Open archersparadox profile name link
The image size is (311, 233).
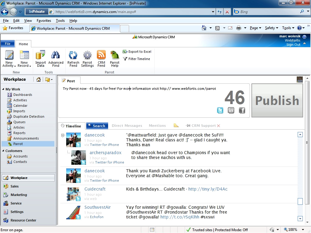[x=105, y=153]
